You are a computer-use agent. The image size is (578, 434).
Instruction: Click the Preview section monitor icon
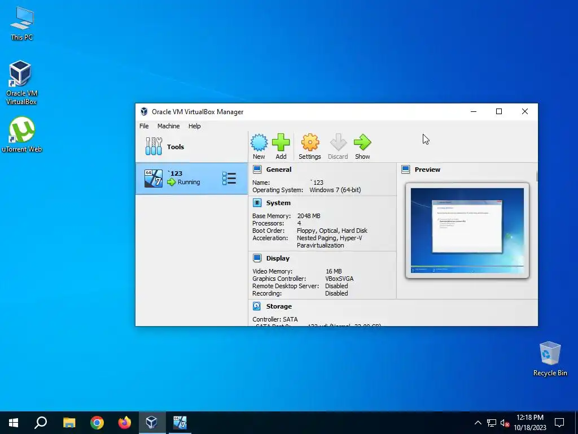coord(405,170)
